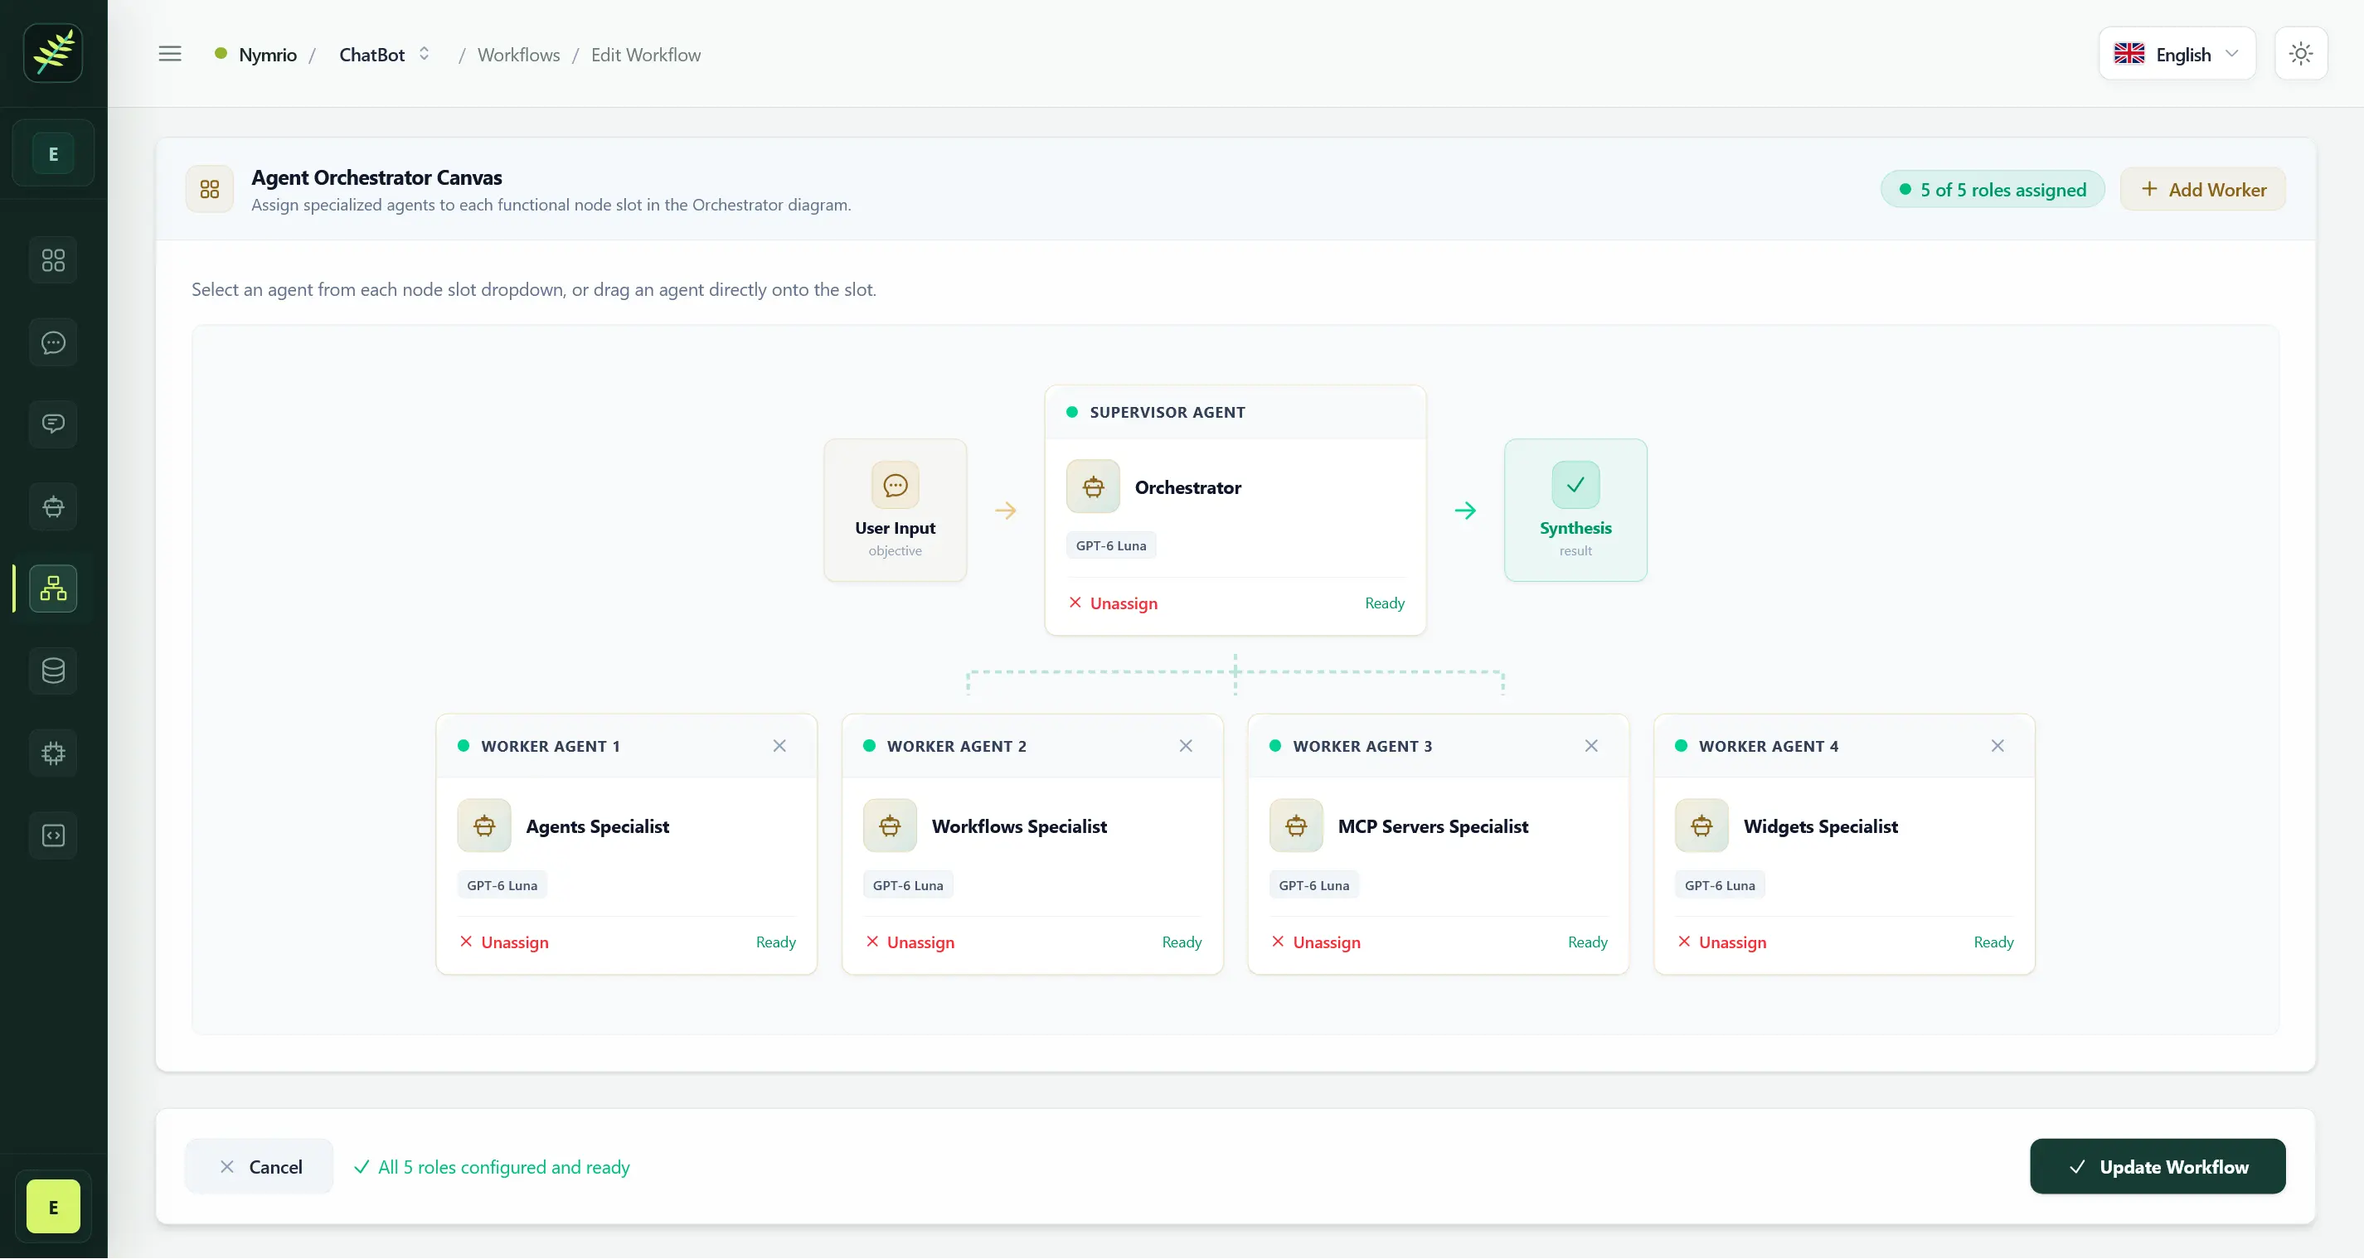Unassign the Widgets Specialist
This screenshot has height=1259, width=2364.
tap(1721, 943)
